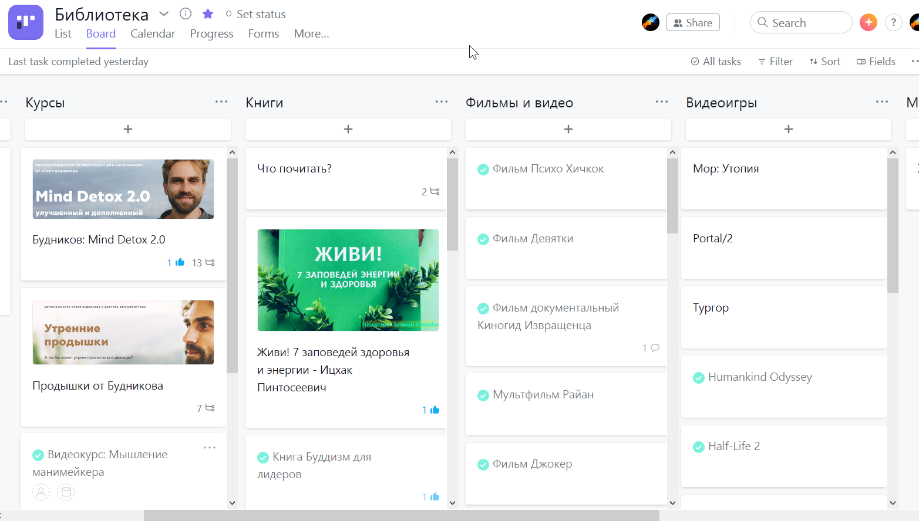The height and width of the screenshot is (521, 919).
Task: Open project info details icon
Action: tap(186, 14)
